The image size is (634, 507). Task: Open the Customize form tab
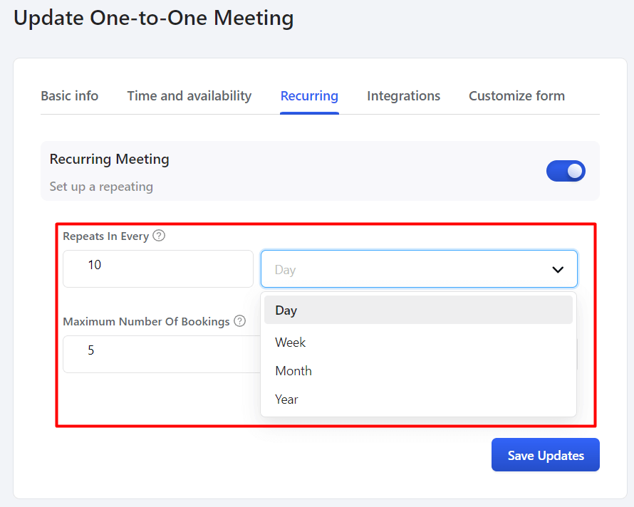tap(516, 96)
